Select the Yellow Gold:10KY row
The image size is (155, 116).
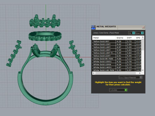coord(117,44)
